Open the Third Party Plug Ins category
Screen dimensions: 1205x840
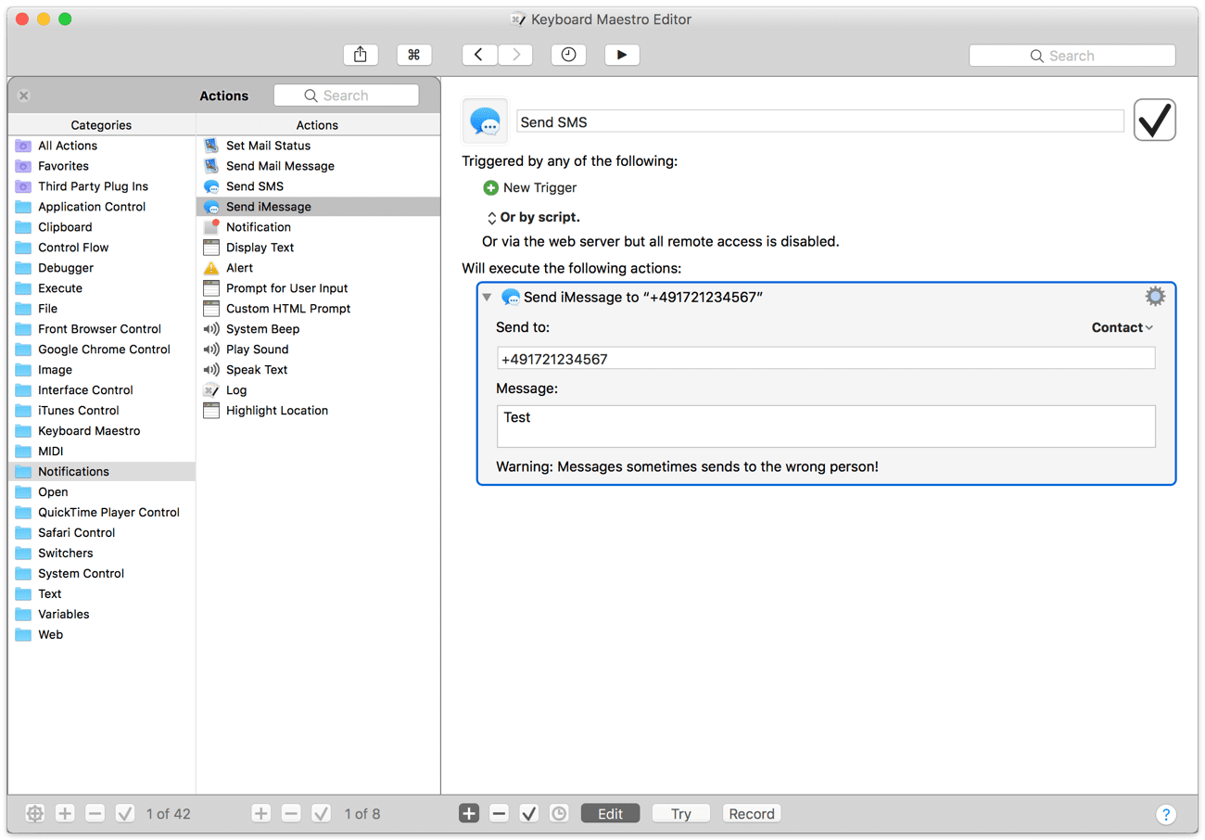[x=102, y=186]
